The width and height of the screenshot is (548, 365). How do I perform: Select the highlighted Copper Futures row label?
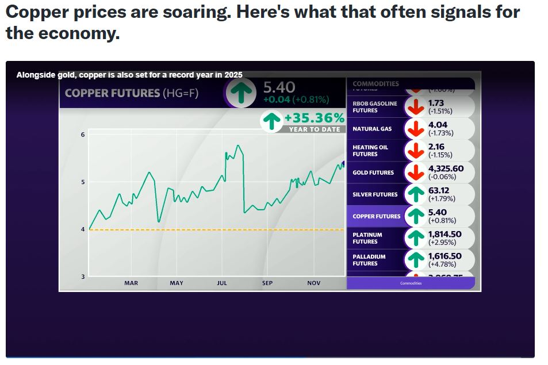click(x=376, y=217)
